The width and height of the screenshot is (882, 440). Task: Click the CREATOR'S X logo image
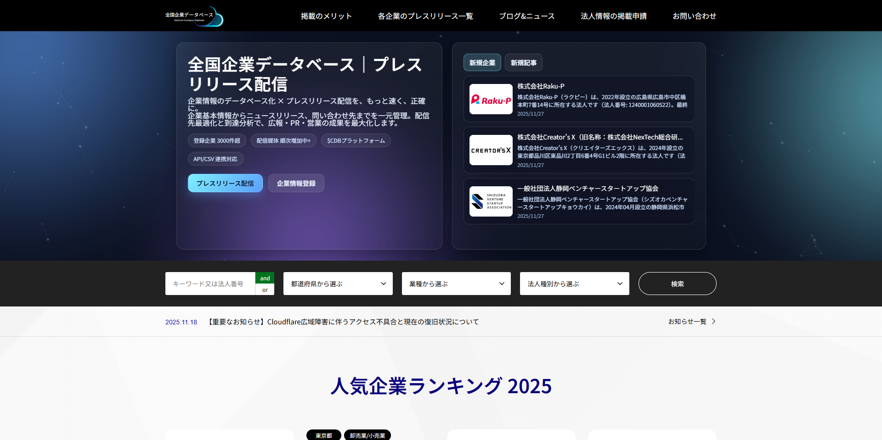coord(491,150)
